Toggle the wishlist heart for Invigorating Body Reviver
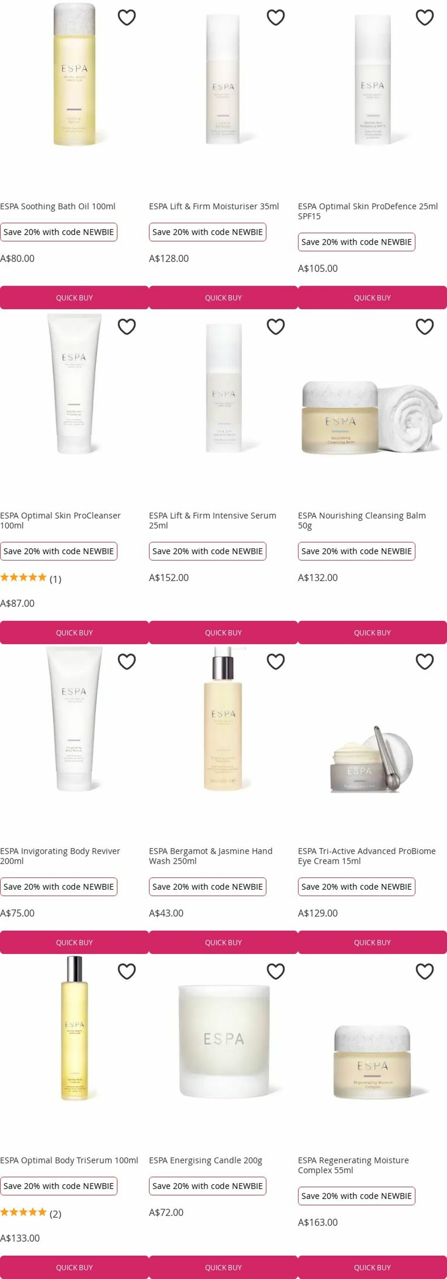The height and width of the screenshot is (1279, 447). (127, 662)
